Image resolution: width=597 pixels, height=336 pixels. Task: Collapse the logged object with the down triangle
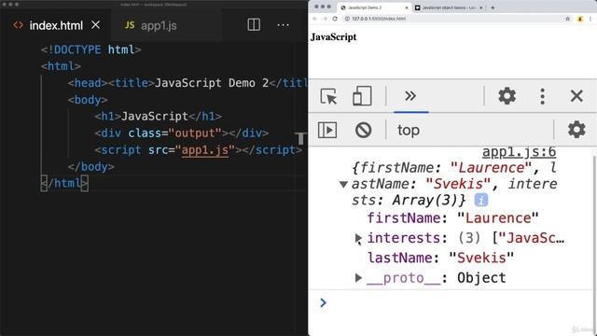pyautogui.click(x=343, y=185)
